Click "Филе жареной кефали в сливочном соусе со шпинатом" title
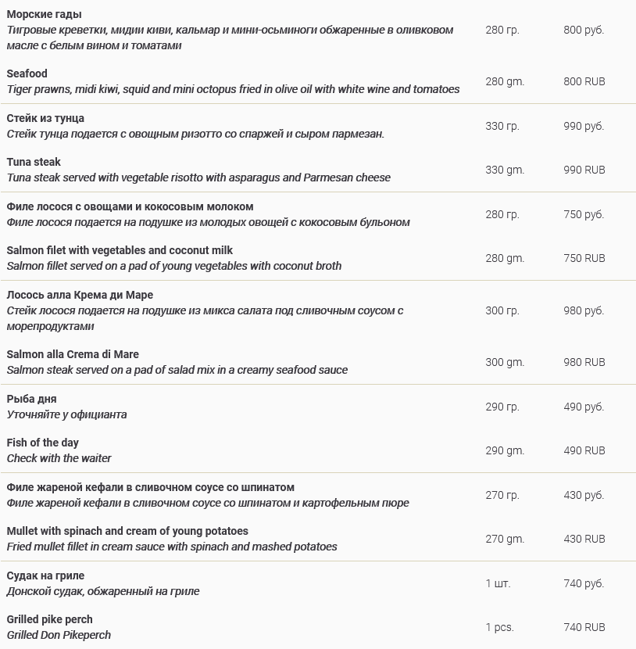The height and width of the screenshot is (649, 636). click(x=151, y=487)
